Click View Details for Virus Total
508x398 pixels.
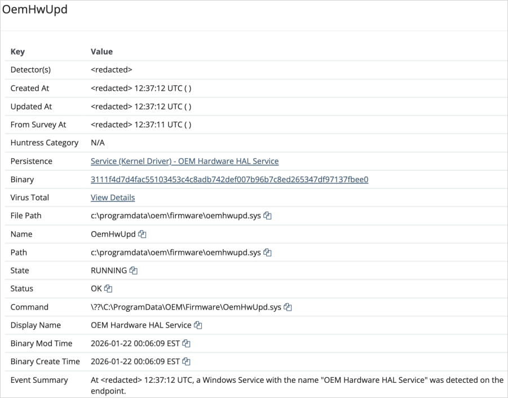click(113, 197)
